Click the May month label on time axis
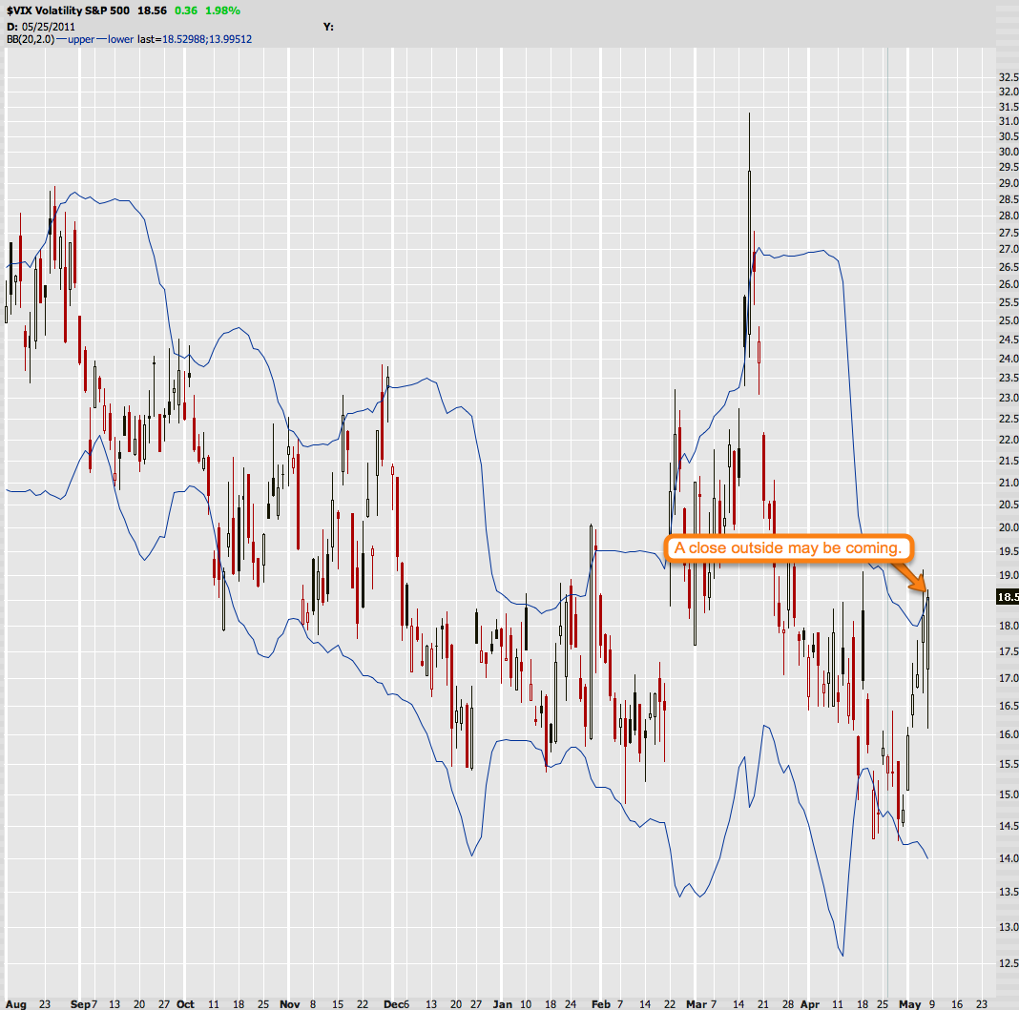The height and width of the screenshot is (1010, 1019). click(910, 1004)
